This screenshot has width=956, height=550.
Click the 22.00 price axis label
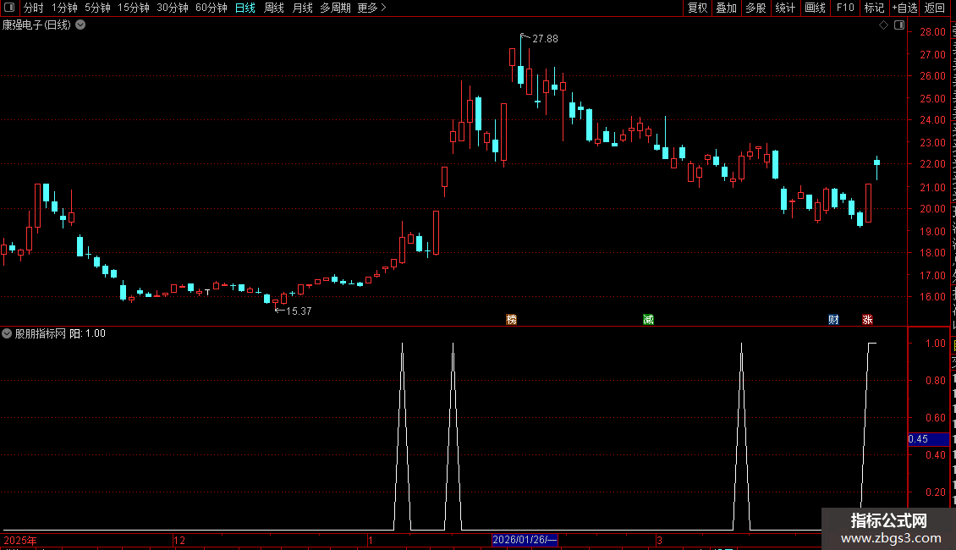click(933, 164)
